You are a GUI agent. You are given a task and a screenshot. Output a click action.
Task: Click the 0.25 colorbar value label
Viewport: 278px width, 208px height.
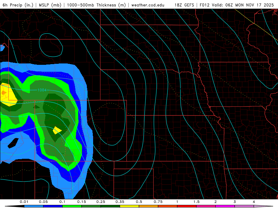coord(101,202)
